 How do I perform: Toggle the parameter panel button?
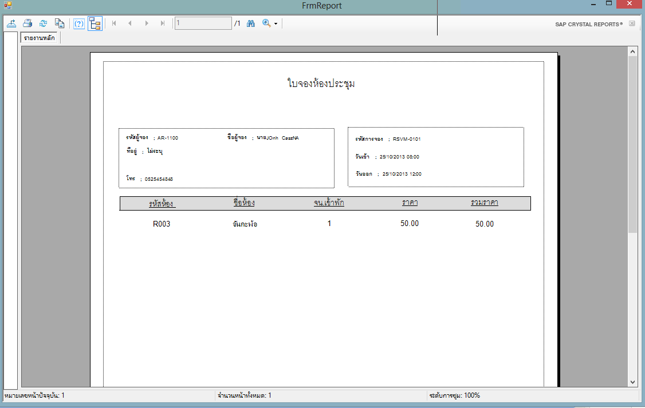tap(79, 23)
